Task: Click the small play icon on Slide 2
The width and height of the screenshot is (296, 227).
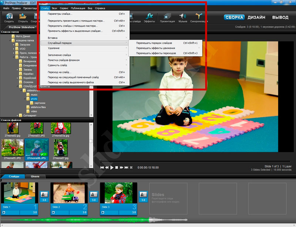Action: 53,213
